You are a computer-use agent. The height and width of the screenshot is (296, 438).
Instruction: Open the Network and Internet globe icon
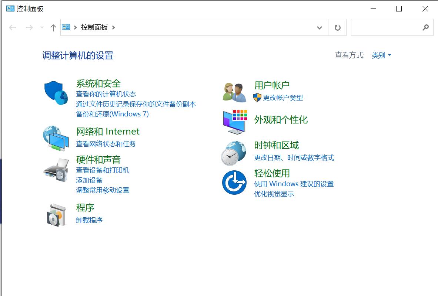click(x=56, y=138)
